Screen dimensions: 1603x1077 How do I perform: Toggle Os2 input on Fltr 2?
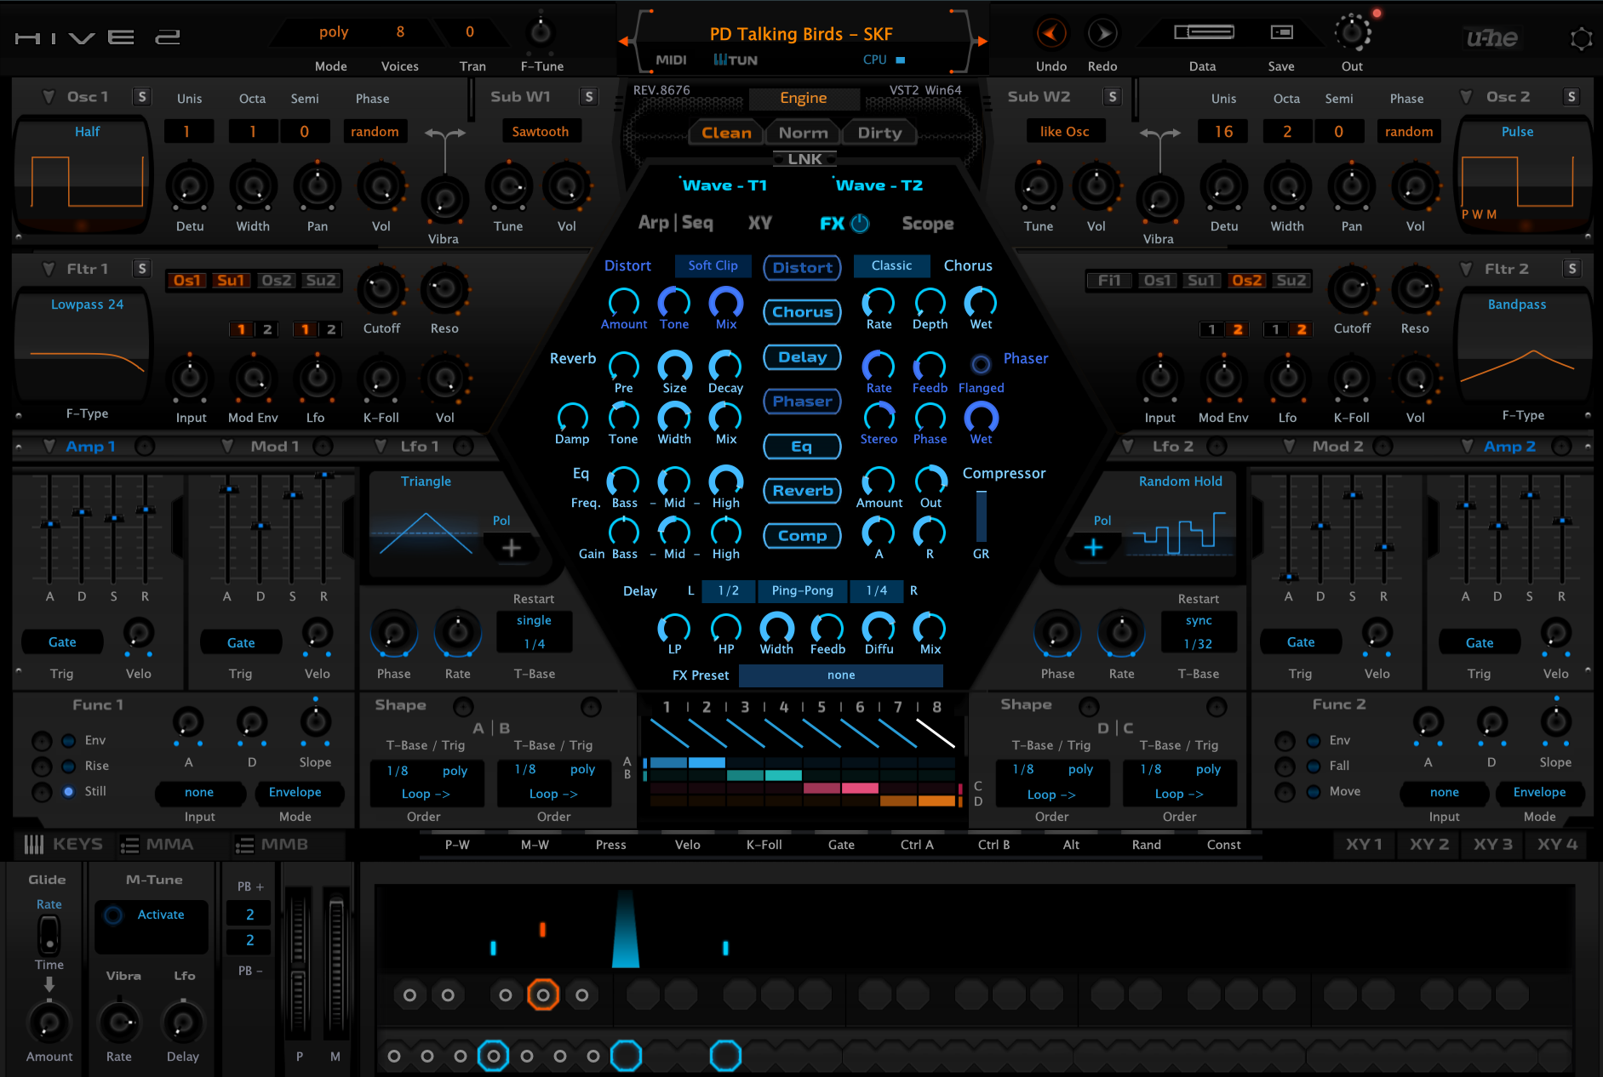point(1246,280)
